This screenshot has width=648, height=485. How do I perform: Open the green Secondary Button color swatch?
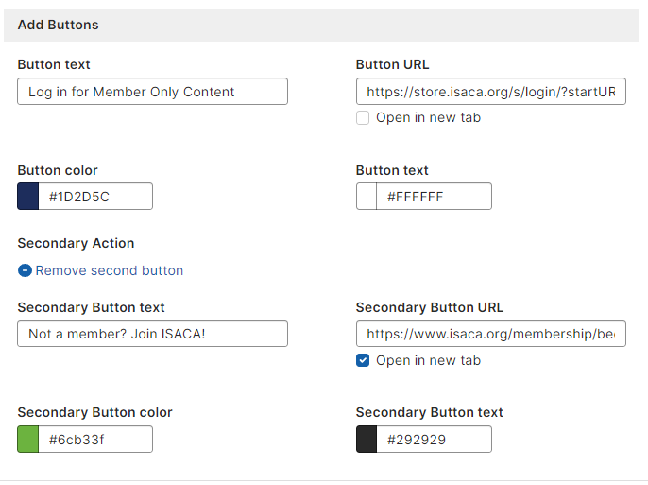point(28,439)
